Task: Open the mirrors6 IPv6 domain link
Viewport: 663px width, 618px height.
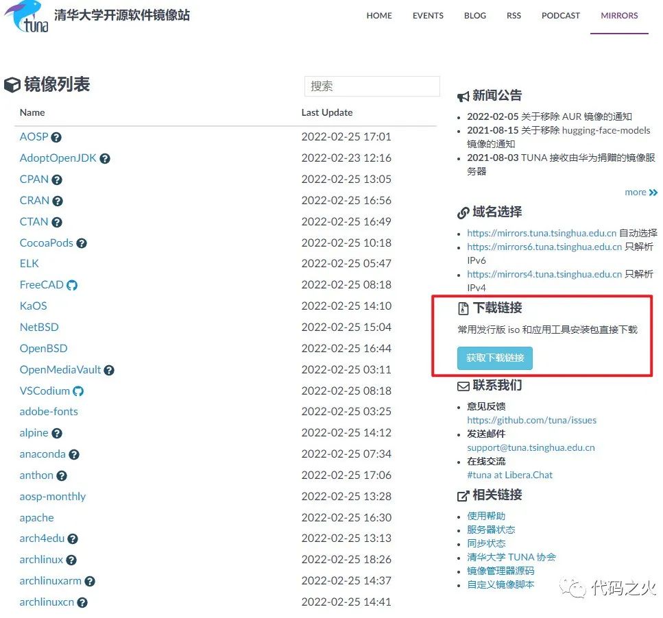Action: (544, 247)
